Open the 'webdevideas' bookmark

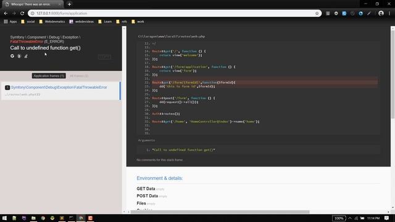pos(81,22)
